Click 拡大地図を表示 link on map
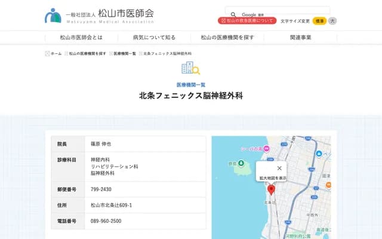Viewport: 382px width, 239px height. click(272, 178)
